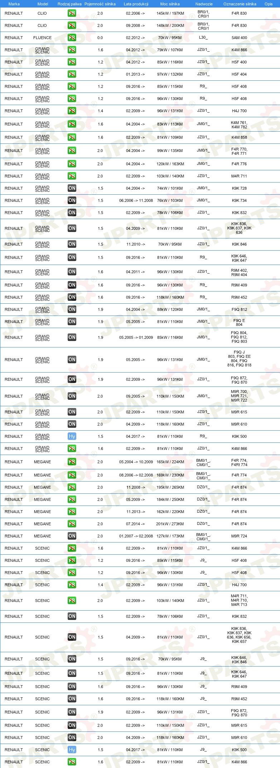Select petrol icon in MEGANE 195kW / 265KM row

(x=72, y=487)
